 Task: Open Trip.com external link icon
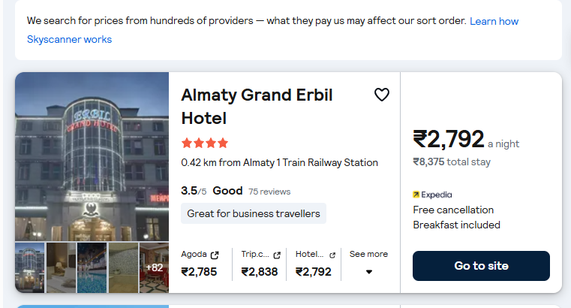[277, 255]
